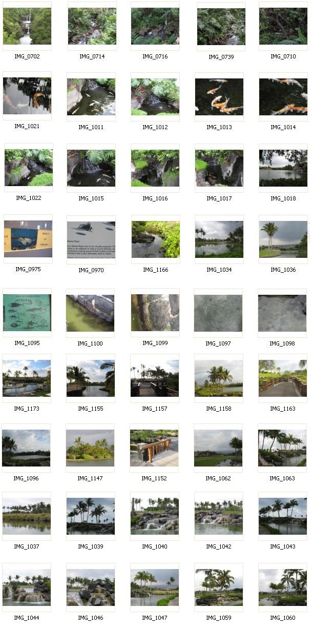The image size is (313, 628).
Task: Open the IMG_1036 single palm photo
Action: pyautogui.click(x=283, y=239)
